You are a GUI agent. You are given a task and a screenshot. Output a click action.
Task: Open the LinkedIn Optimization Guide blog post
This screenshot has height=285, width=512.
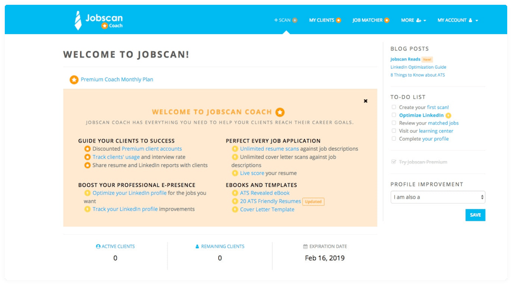[x=418, y=67]
